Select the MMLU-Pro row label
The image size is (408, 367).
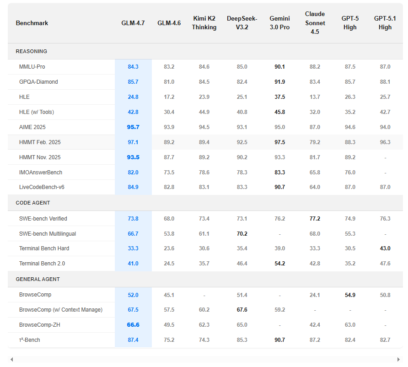32,67
